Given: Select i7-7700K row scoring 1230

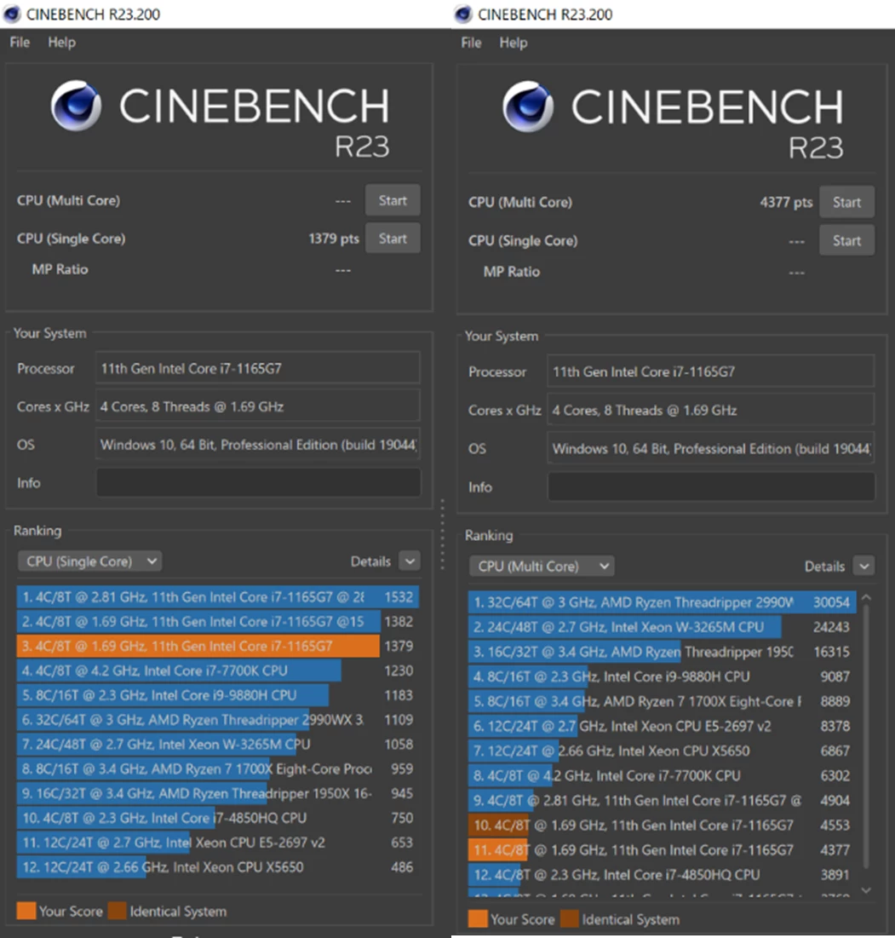Looking at the screenshot, I should pos(218,670).
